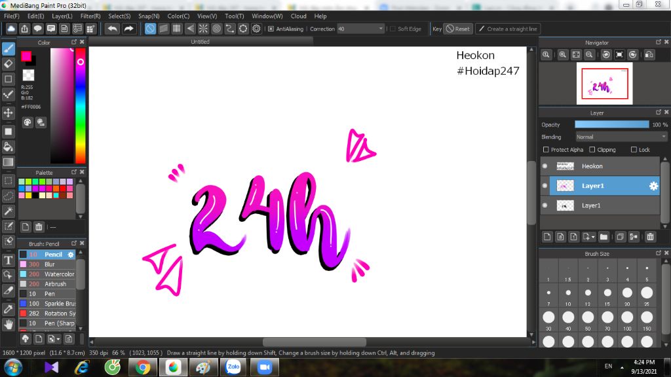Open snap settings gear in toolbar

[256, 29]
